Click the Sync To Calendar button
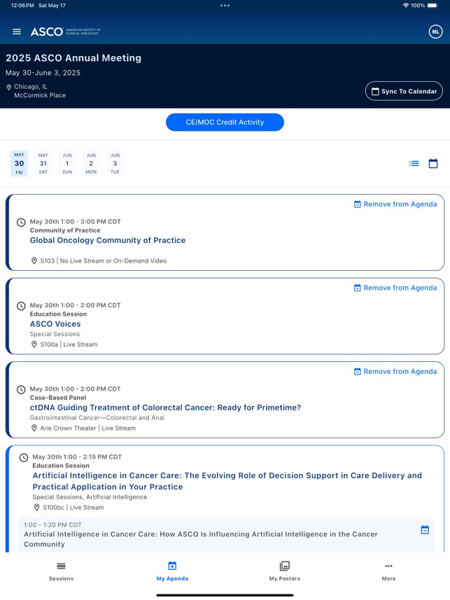Viewport: 450px width, 600px height. pos(404,91)
